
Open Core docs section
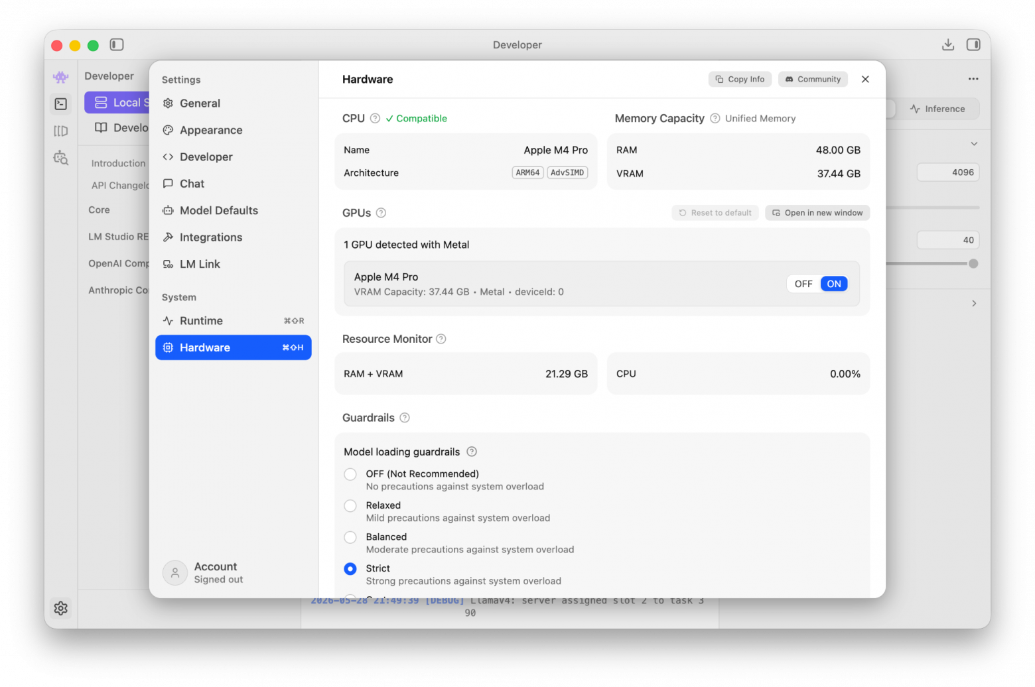click(100, 210)
